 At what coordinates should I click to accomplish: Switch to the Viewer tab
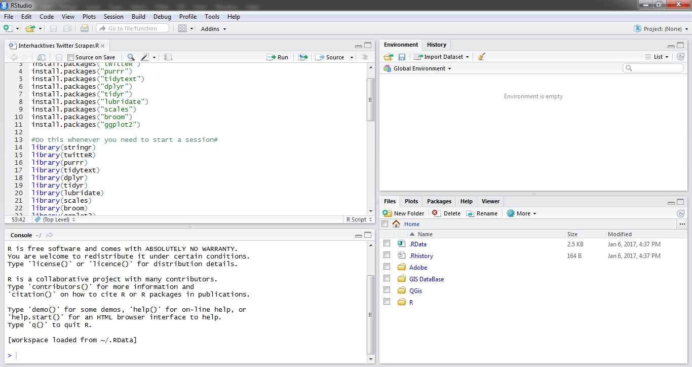(x=490, y=201)
